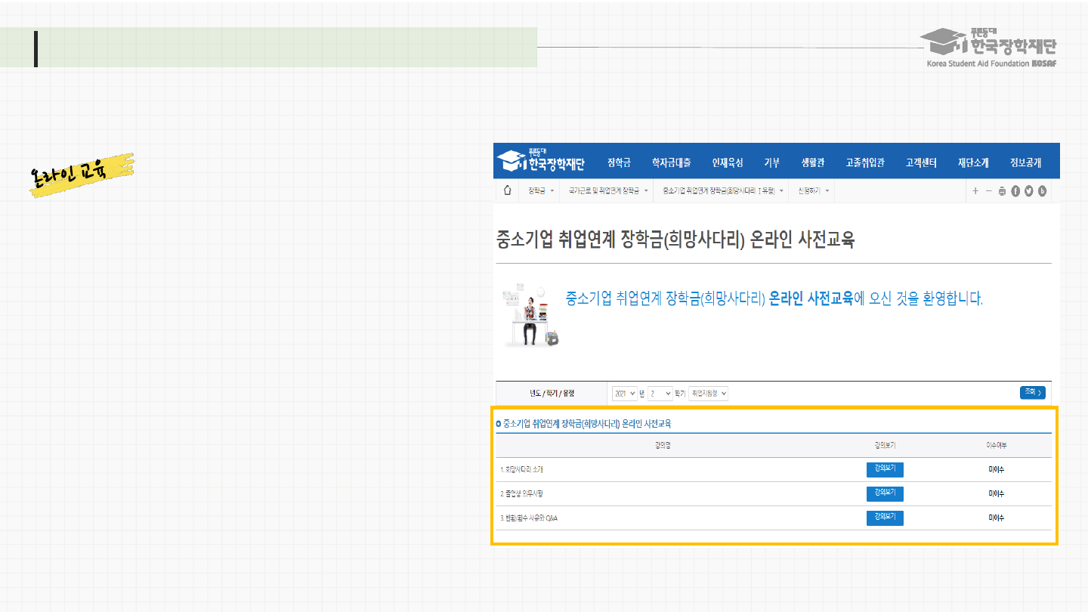Click the print page icon

1002,191
